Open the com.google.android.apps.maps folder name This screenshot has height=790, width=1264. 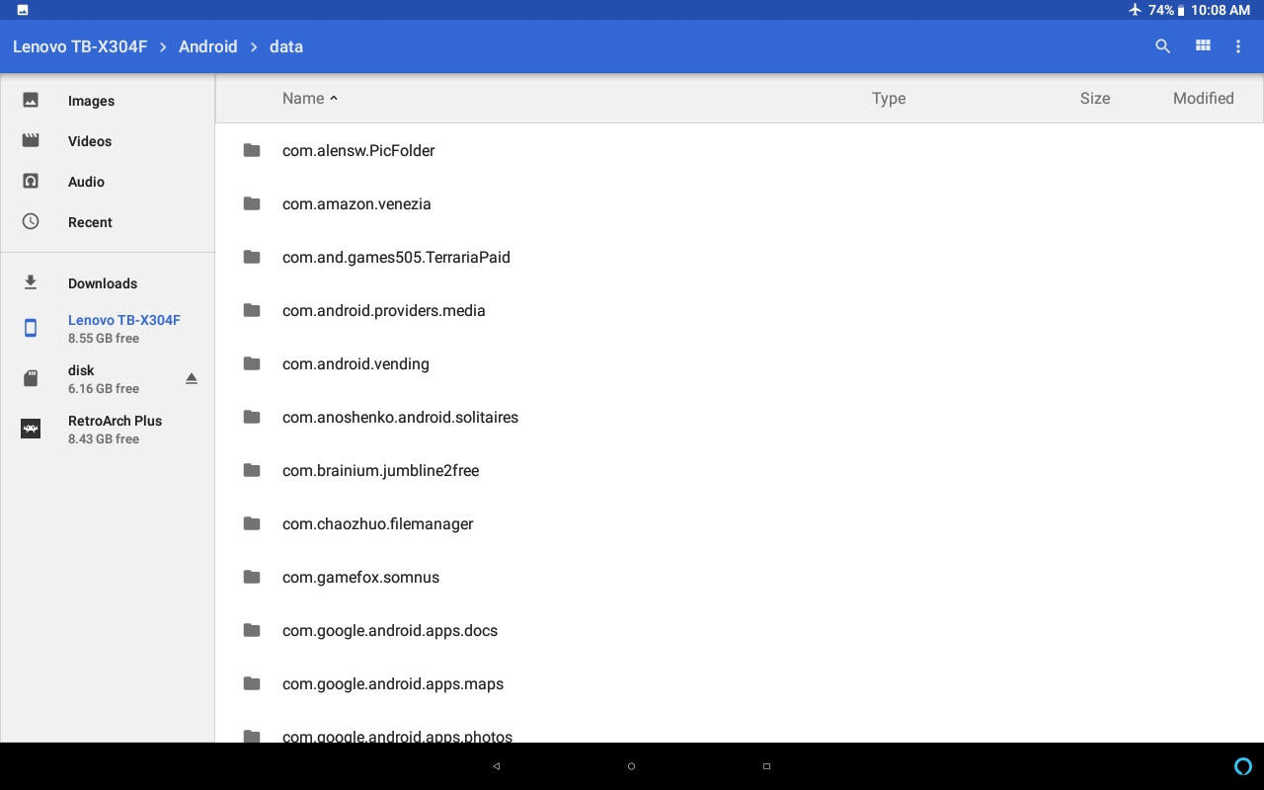[x=393, y=683]
